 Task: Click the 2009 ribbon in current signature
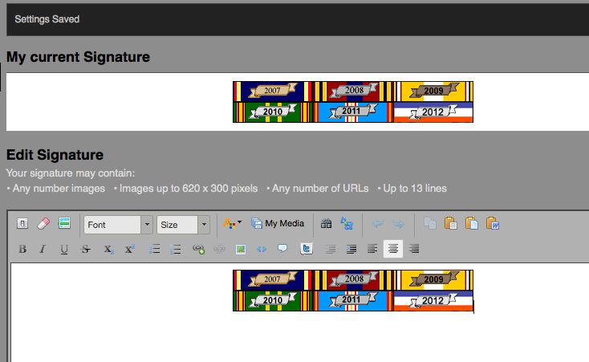tap(433, 91)
